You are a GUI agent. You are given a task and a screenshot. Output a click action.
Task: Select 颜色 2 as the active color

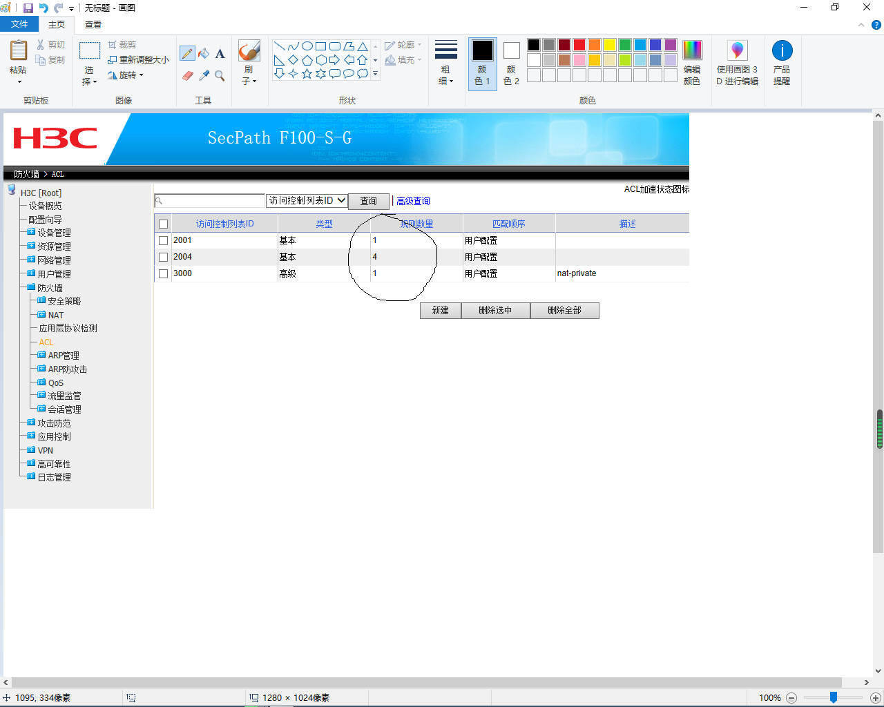tap(511, 63)
